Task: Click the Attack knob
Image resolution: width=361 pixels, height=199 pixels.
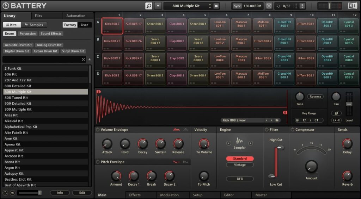Action: (x=107, y=144)
